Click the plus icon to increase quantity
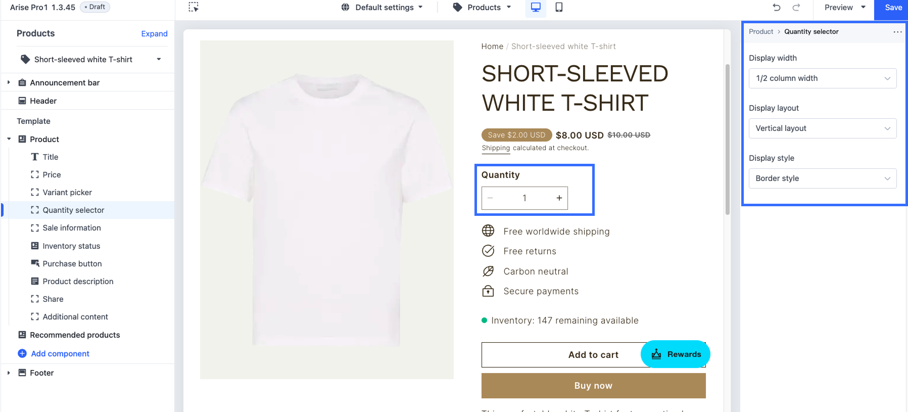908x412 pixels. click(559, 198)
